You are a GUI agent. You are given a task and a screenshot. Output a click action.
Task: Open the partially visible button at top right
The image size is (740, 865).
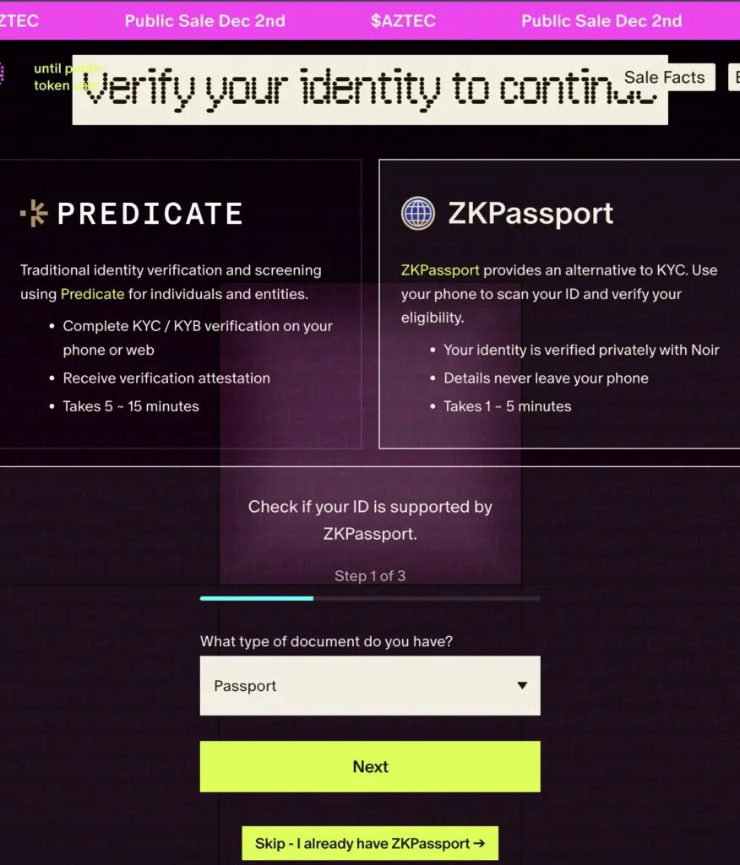point(733,77)
